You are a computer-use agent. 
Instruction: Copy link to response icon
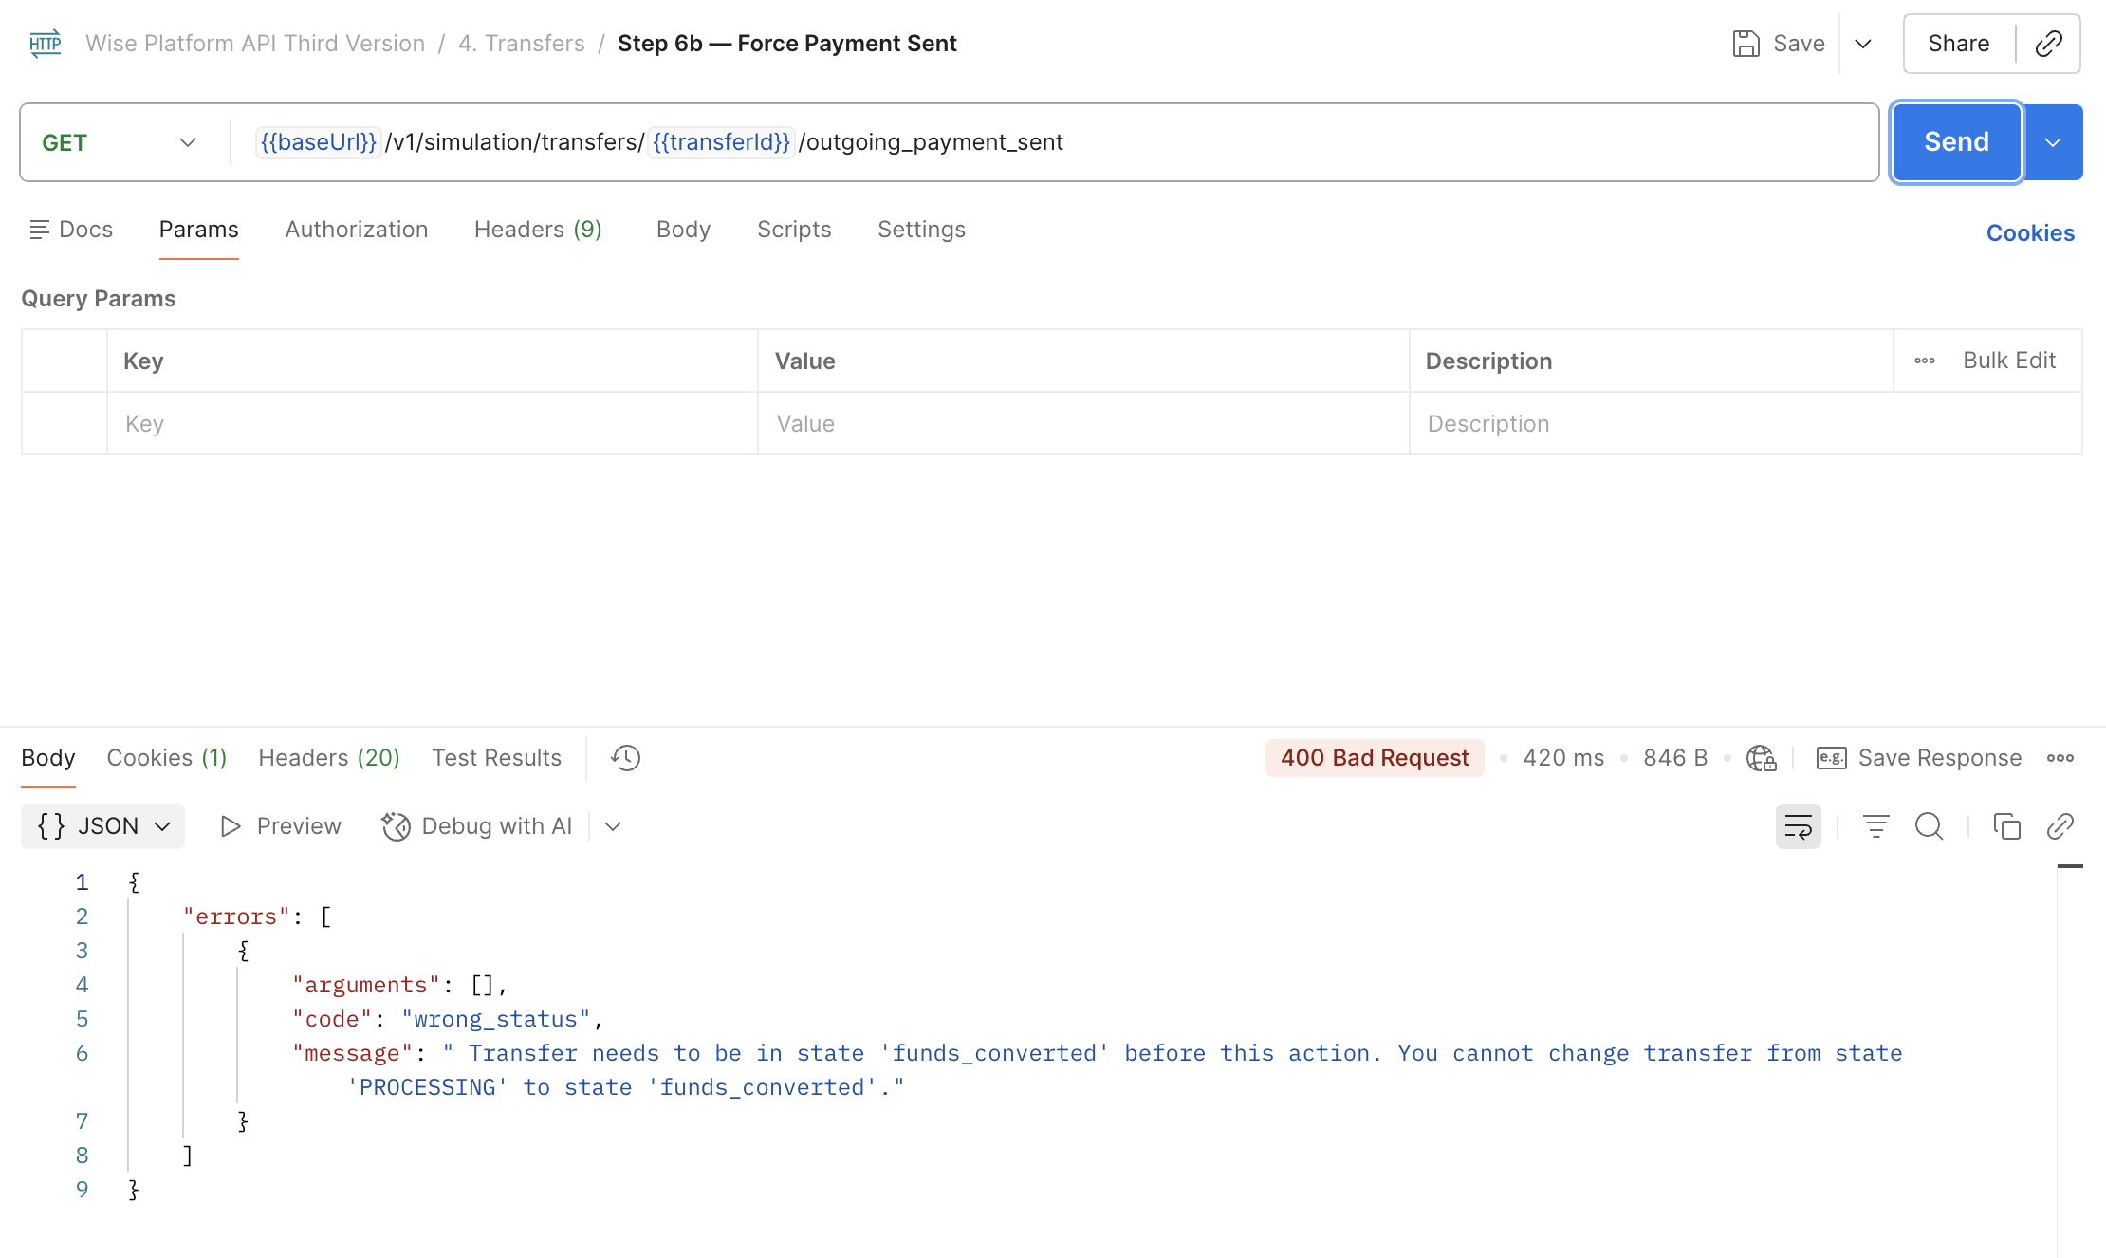click(x=2060, y=826)
